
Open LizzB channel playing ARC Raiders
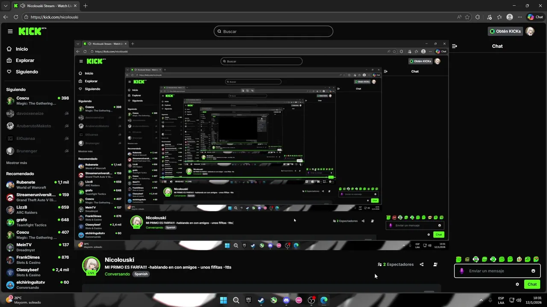point(38,210)
